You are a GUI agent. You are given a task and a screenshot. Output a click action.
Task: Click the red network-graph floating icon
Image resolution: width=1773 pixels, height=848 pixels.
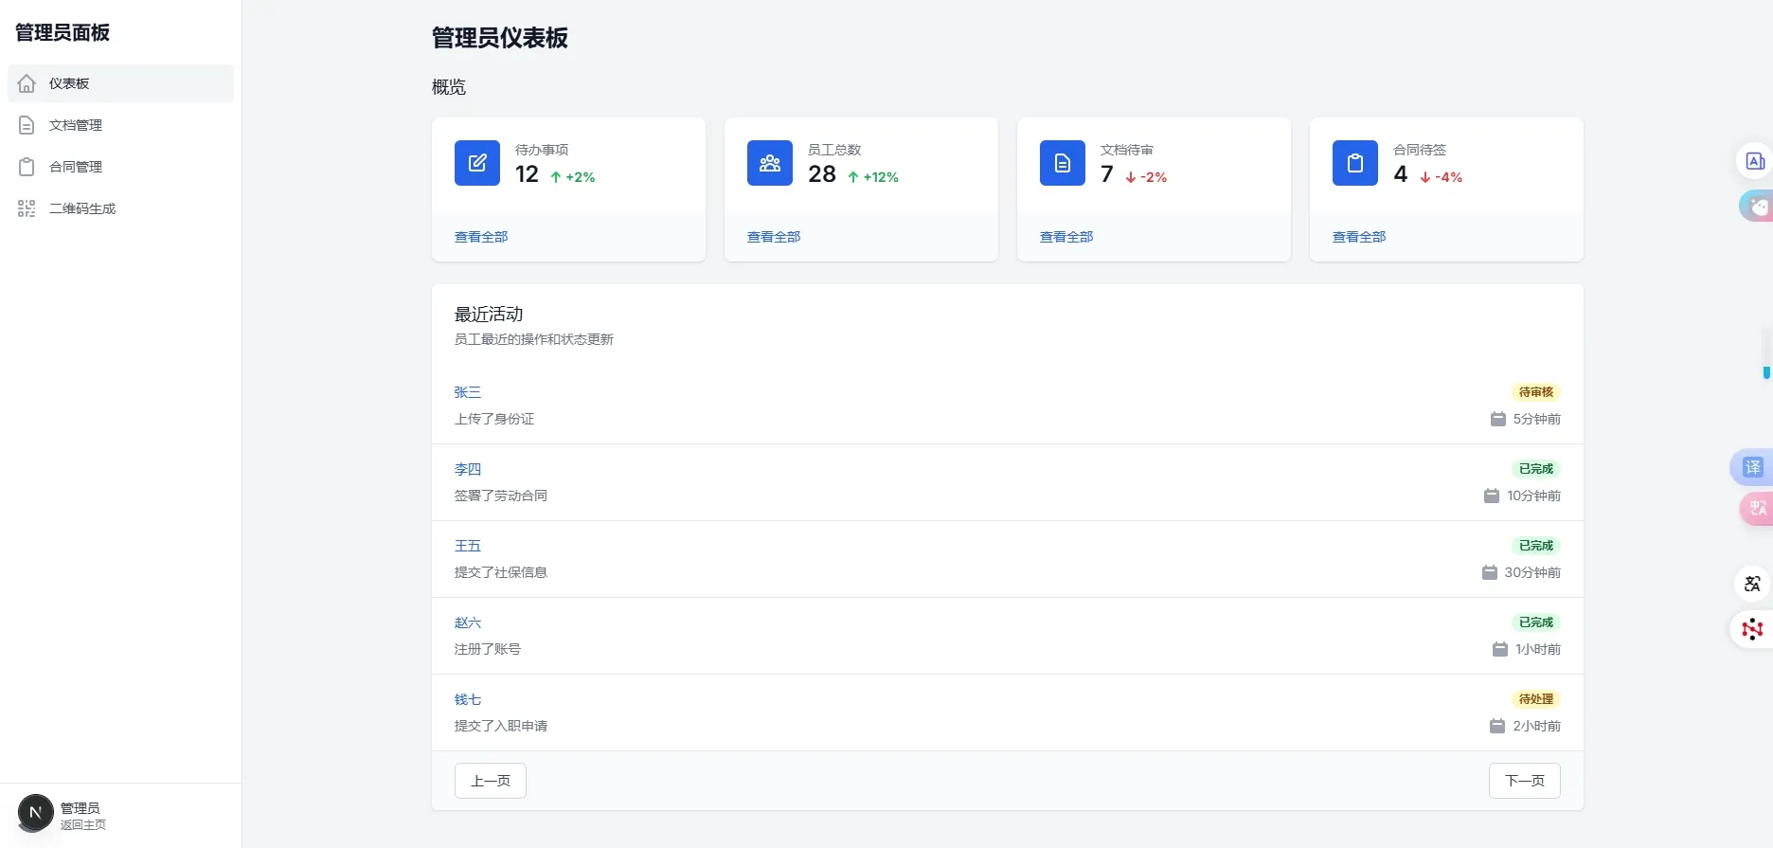coord(1752,628)
